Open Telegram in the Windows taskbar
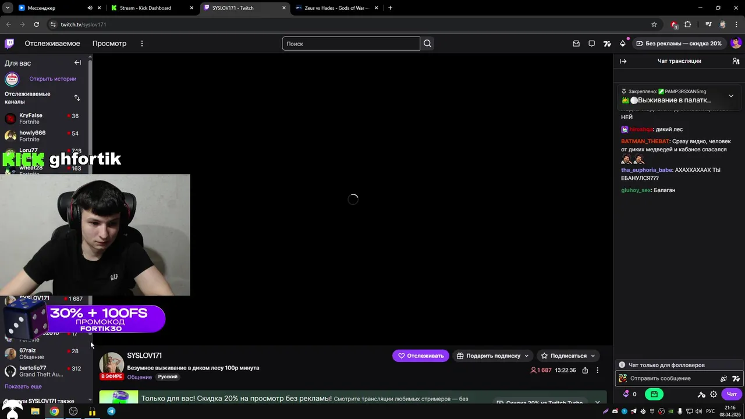Screen dimensions: 745x419 coord(111,411)
